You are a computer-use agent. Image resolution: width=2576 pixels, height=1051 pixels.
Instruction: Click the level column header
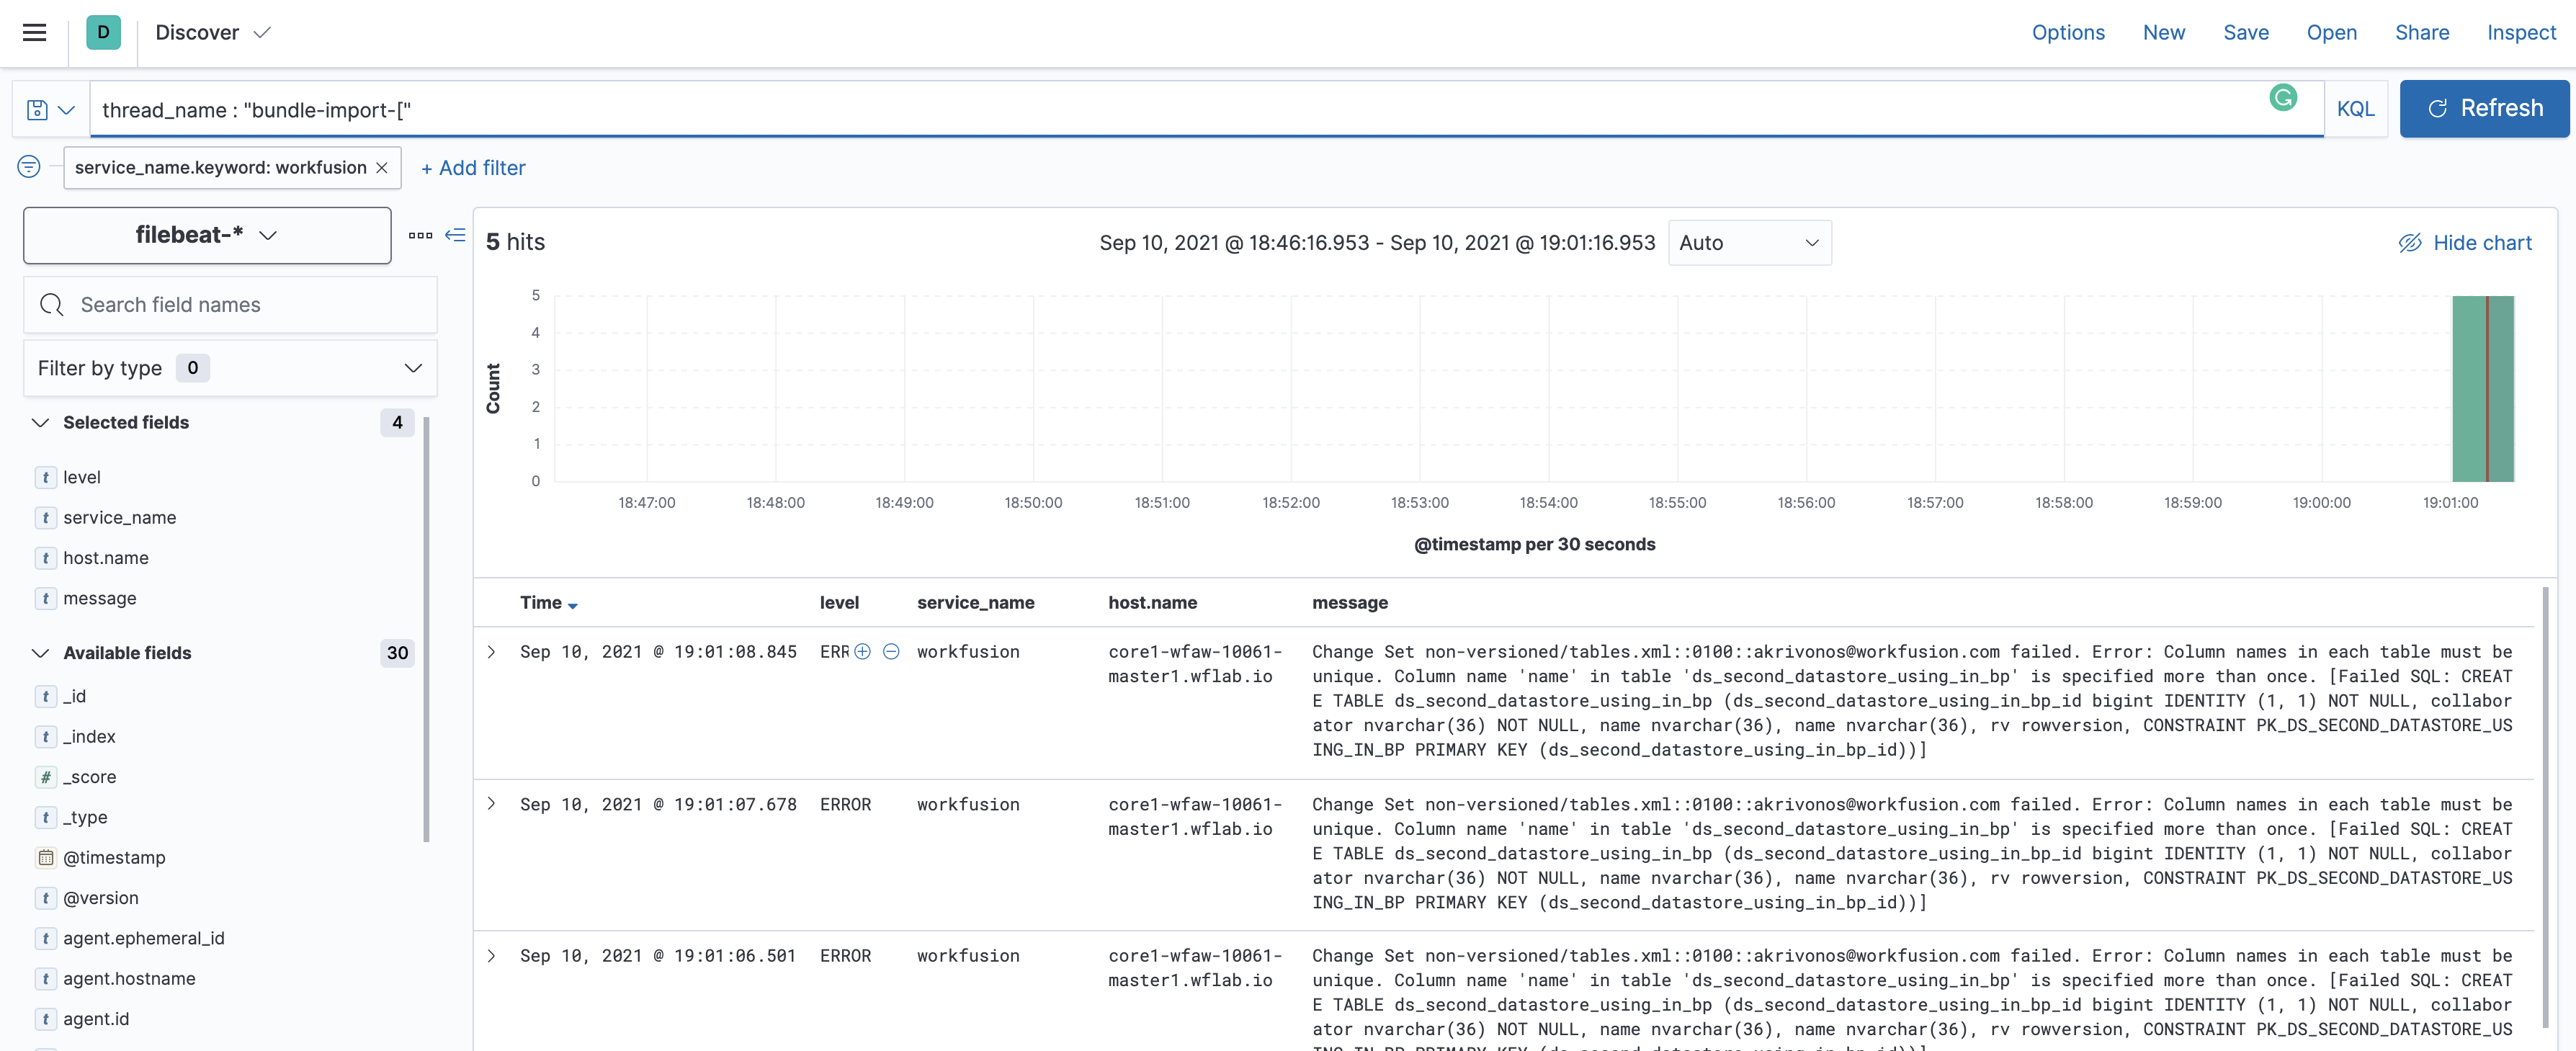(839, 603)
